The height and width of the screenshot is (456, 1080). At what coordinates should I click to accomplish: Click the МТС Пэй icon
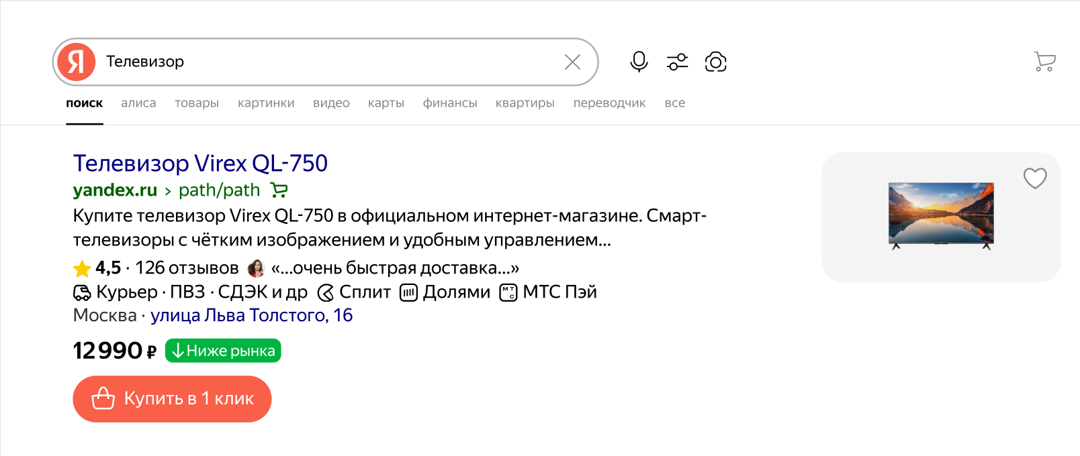click(508, 292)
